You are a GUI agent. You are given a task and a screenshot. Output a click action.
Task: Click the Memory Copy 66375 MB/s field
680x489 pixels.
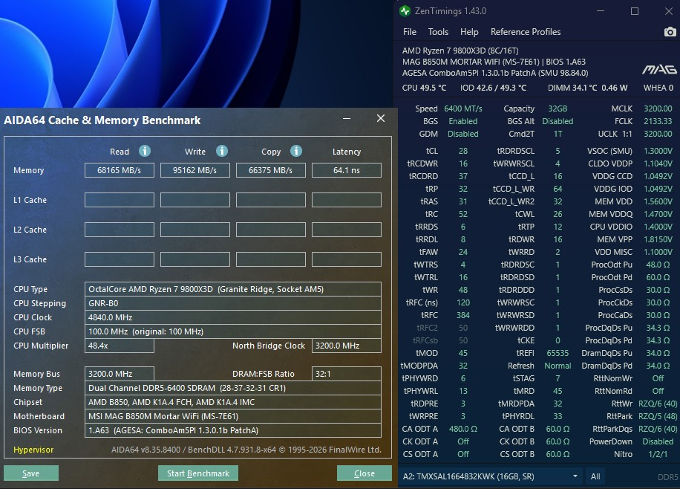271,170
